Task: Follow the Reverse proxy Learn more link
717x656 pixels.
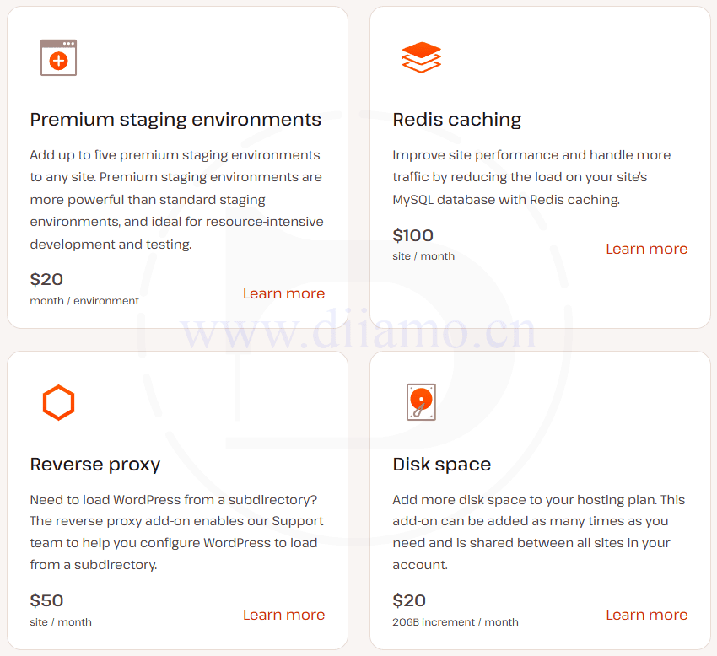Action: point(283,615)
